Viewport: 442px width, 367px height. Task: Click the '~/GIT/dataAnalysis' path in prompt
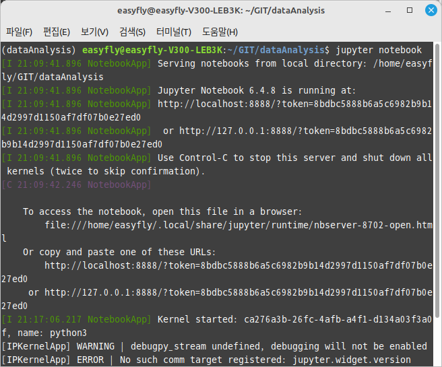(276, 50)
